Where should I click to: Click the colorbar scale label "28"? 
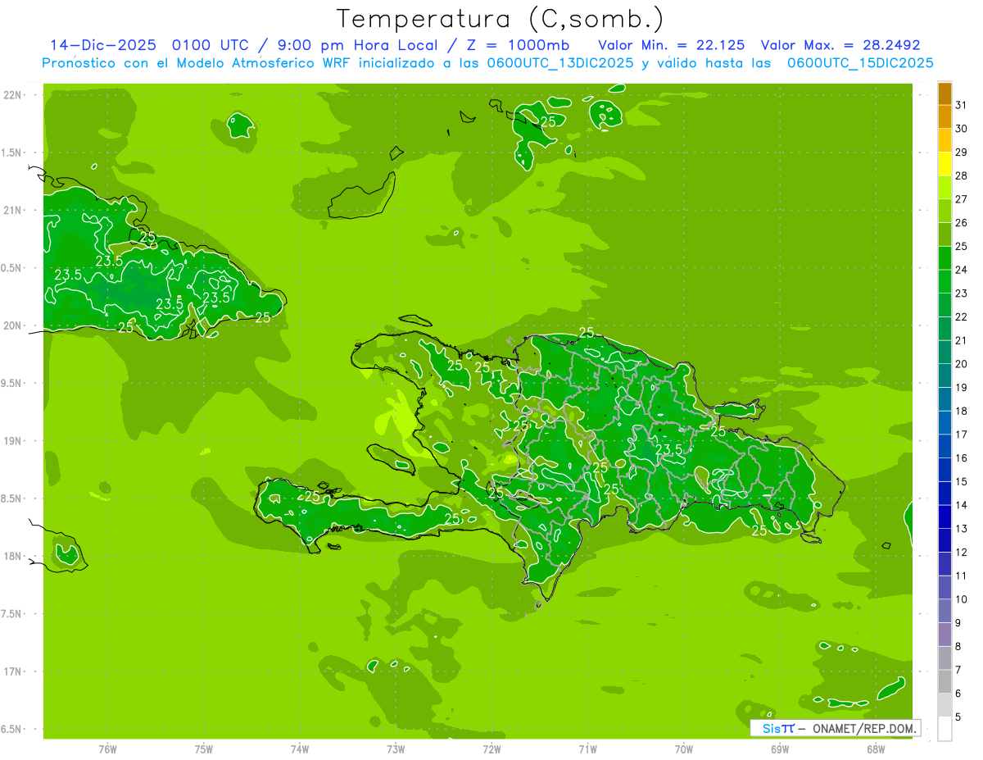962,175
